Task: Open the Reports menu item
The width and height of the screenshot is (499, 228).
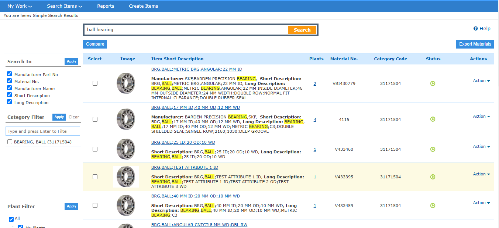Action: pos(106,6)
